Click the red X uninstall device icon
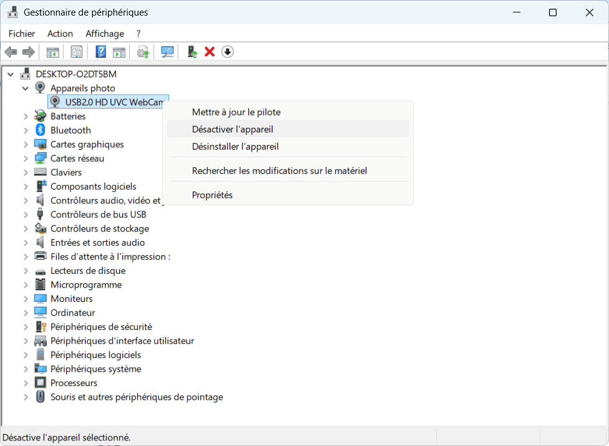The height and width of the screenshot is (446, 609). (x=210, y=52)
